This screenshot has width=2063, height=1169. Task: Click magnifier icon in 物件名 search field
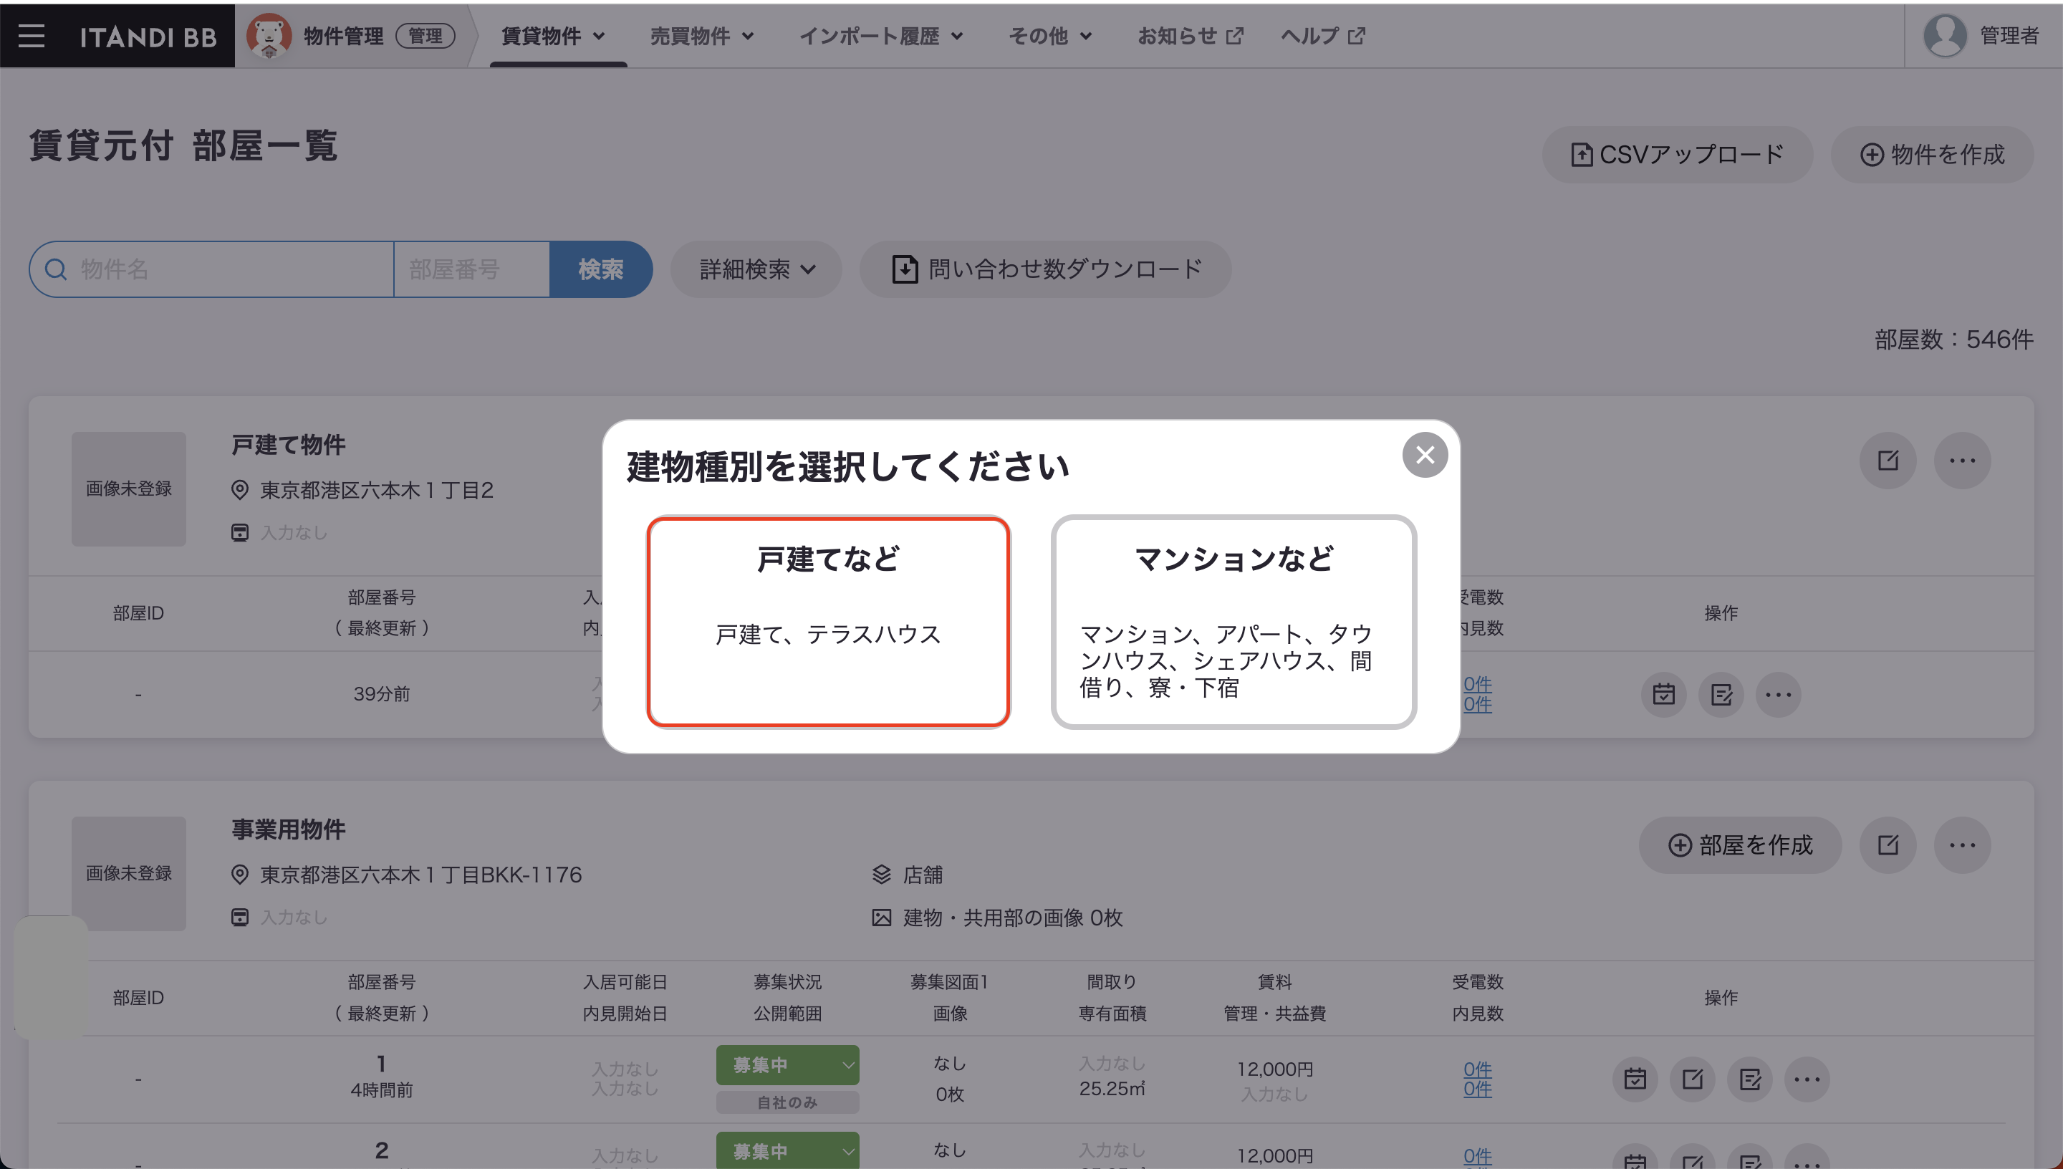coord(55,270)
